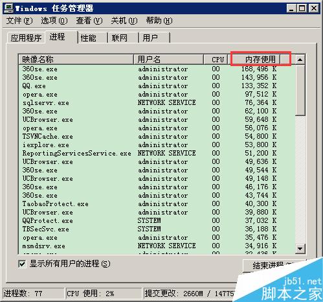Switch to the 应用程序 tab
This screenshot has height=302, width=323.
point(26,38)
